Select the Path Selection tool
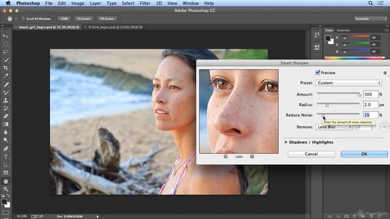Screen dimensions: 390x219 [x=5, y=165]
